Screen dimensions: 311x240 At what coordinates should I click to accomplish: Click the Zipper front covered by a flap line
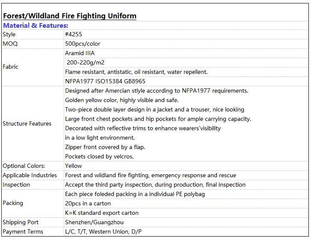105,147
